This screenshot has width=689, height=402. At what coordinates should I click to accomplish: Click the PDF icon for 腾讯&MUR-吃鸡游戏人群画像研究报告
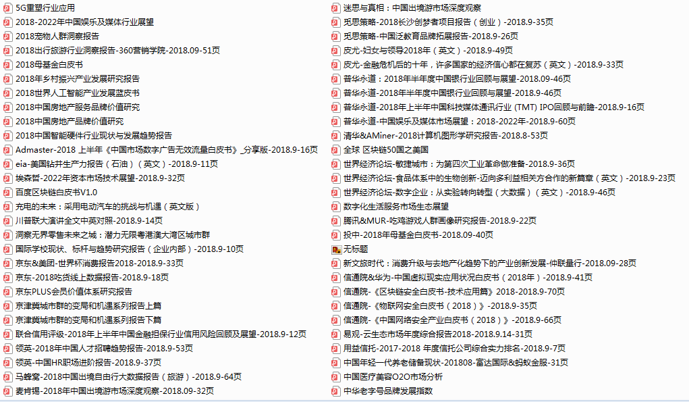pyautogui.click(x=335, y=221)
